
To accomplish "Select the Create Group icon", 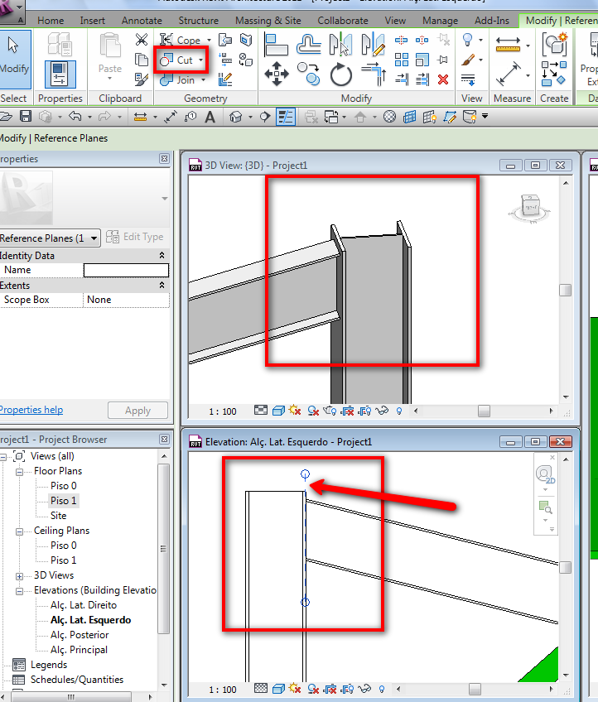I will click(x=555, y=44).
